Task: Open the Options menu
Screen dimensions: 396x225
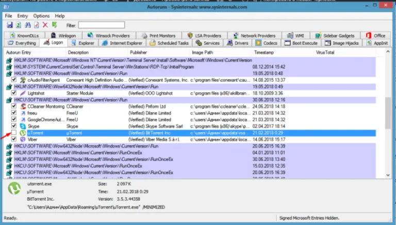Action: coord(41,16)
